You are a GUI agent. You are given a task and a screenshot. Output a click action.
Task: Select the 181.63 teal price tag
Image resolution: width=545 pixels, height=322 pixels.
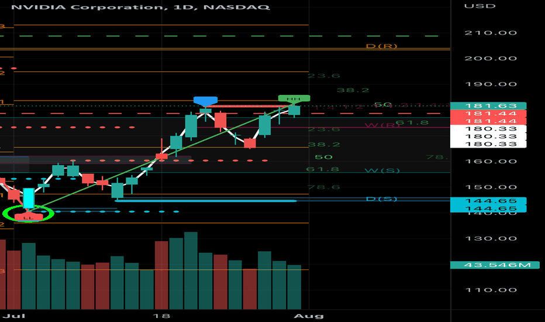(x=488, y=106)
